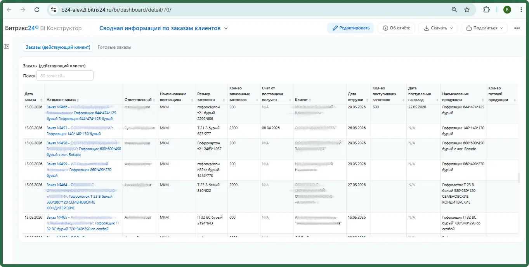529x267 pixels.
Task: Open Битрикс24 logo home link
Action: 22,28
